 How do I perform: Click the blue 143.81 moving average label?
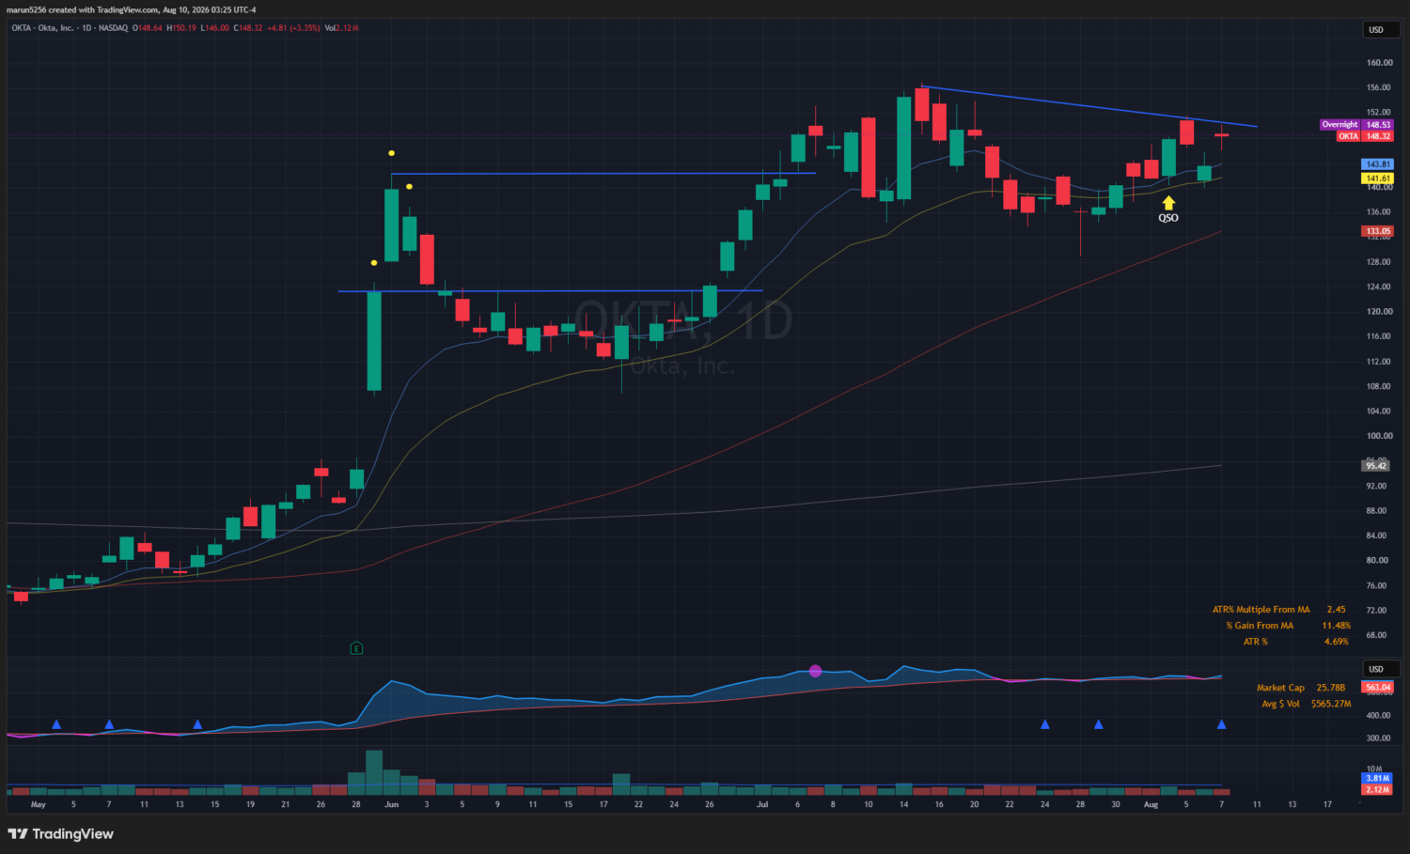1377,164
